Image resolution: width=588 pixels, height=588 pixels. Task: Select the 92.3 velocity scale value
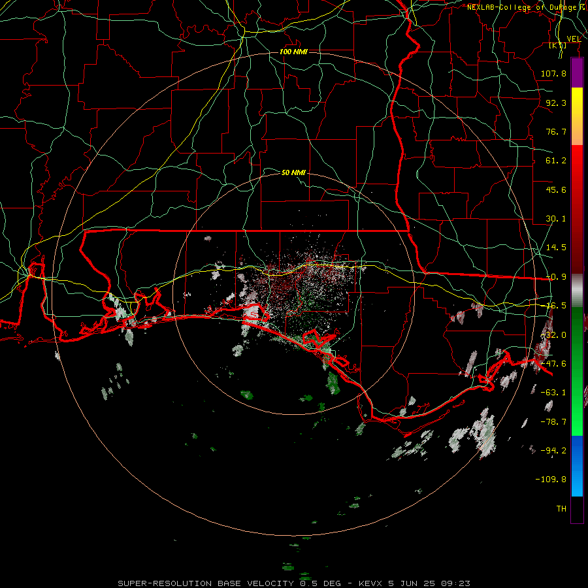[x=556, y=103]
